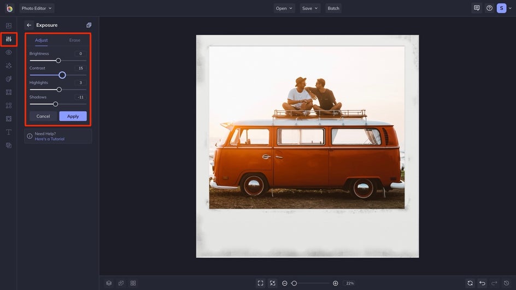
Task: Open the Text tool sidebar icon
Action: point(9,132)
